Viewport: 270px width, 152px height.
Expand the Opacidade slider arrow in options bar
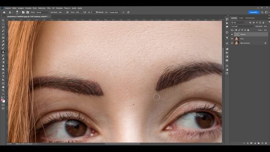(x=64, y=12)
